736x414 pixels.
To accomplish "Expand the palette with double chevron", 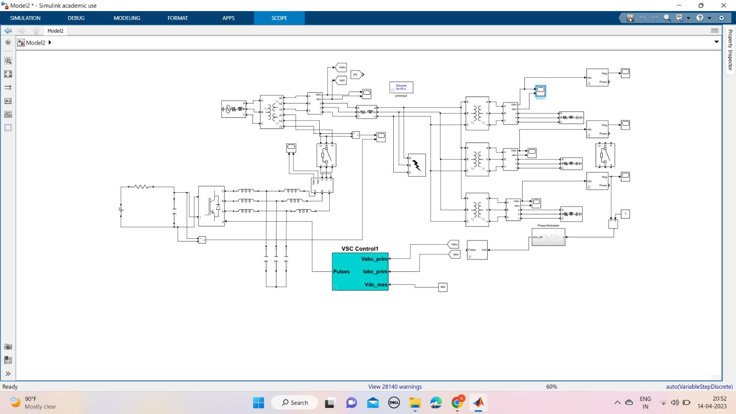I will click(8, 374).
